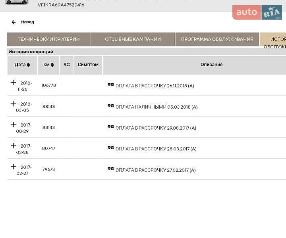Select the 80747 mileage value

[x=49, y=148]
